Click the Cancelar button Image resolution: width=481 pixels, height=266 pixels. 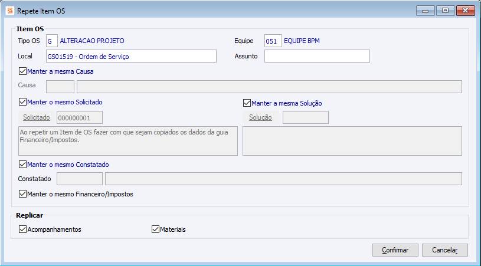click(x=445, y=250)
